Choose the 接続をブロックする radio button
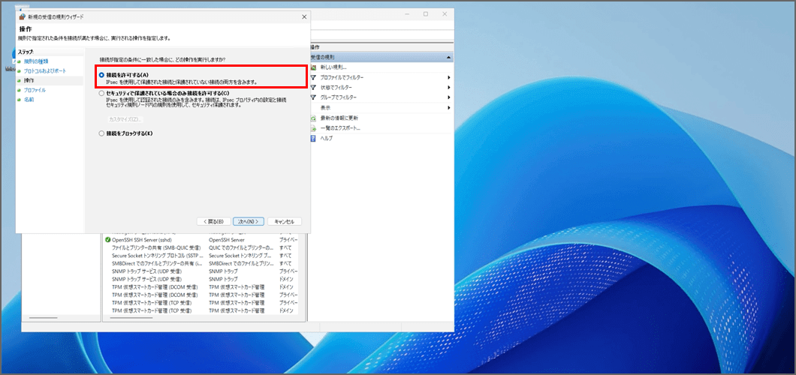 [101, 133]
